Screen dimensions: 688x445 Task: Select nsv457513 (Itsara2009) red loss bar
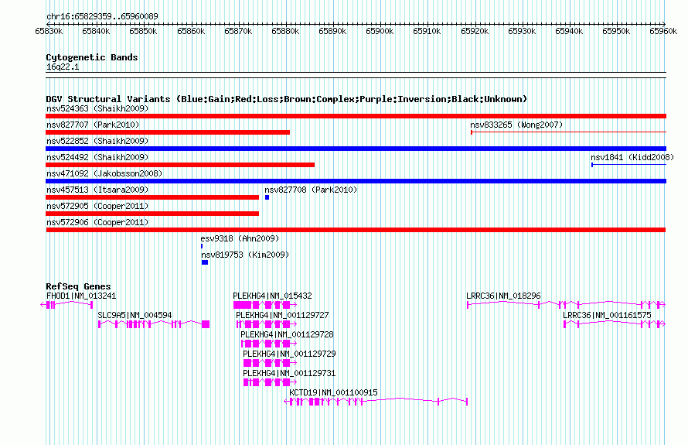(x=152, y=197)
